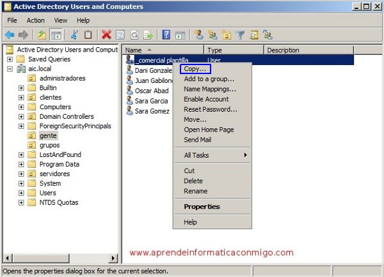Click tree pane scrollbar left arrow

pyautogui.click(x=7, y=258)
